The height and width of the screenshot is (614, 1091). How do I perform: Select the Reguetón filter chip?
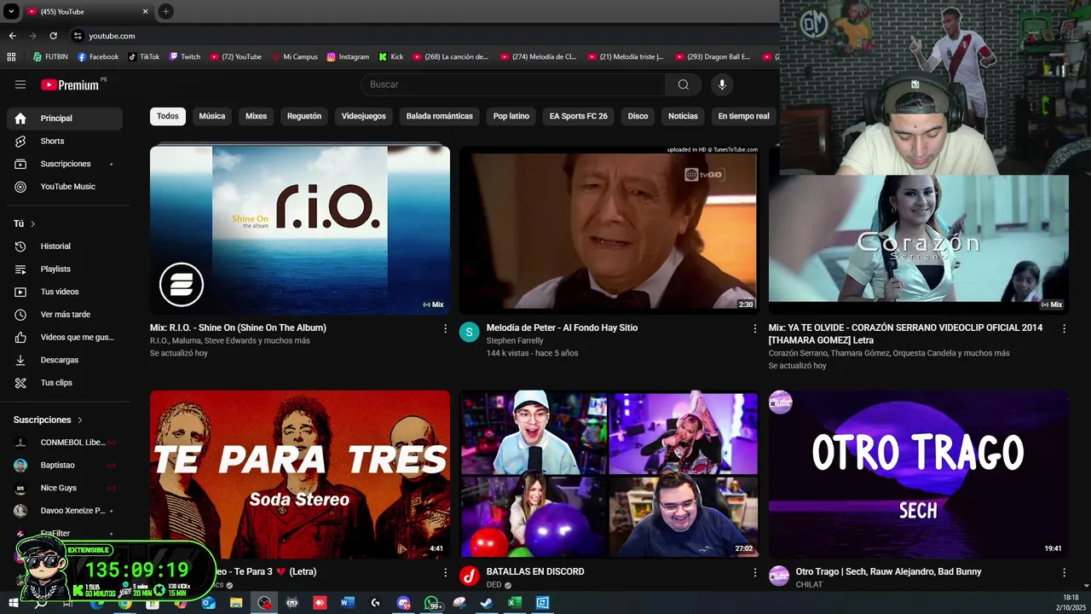pos(304,116)
